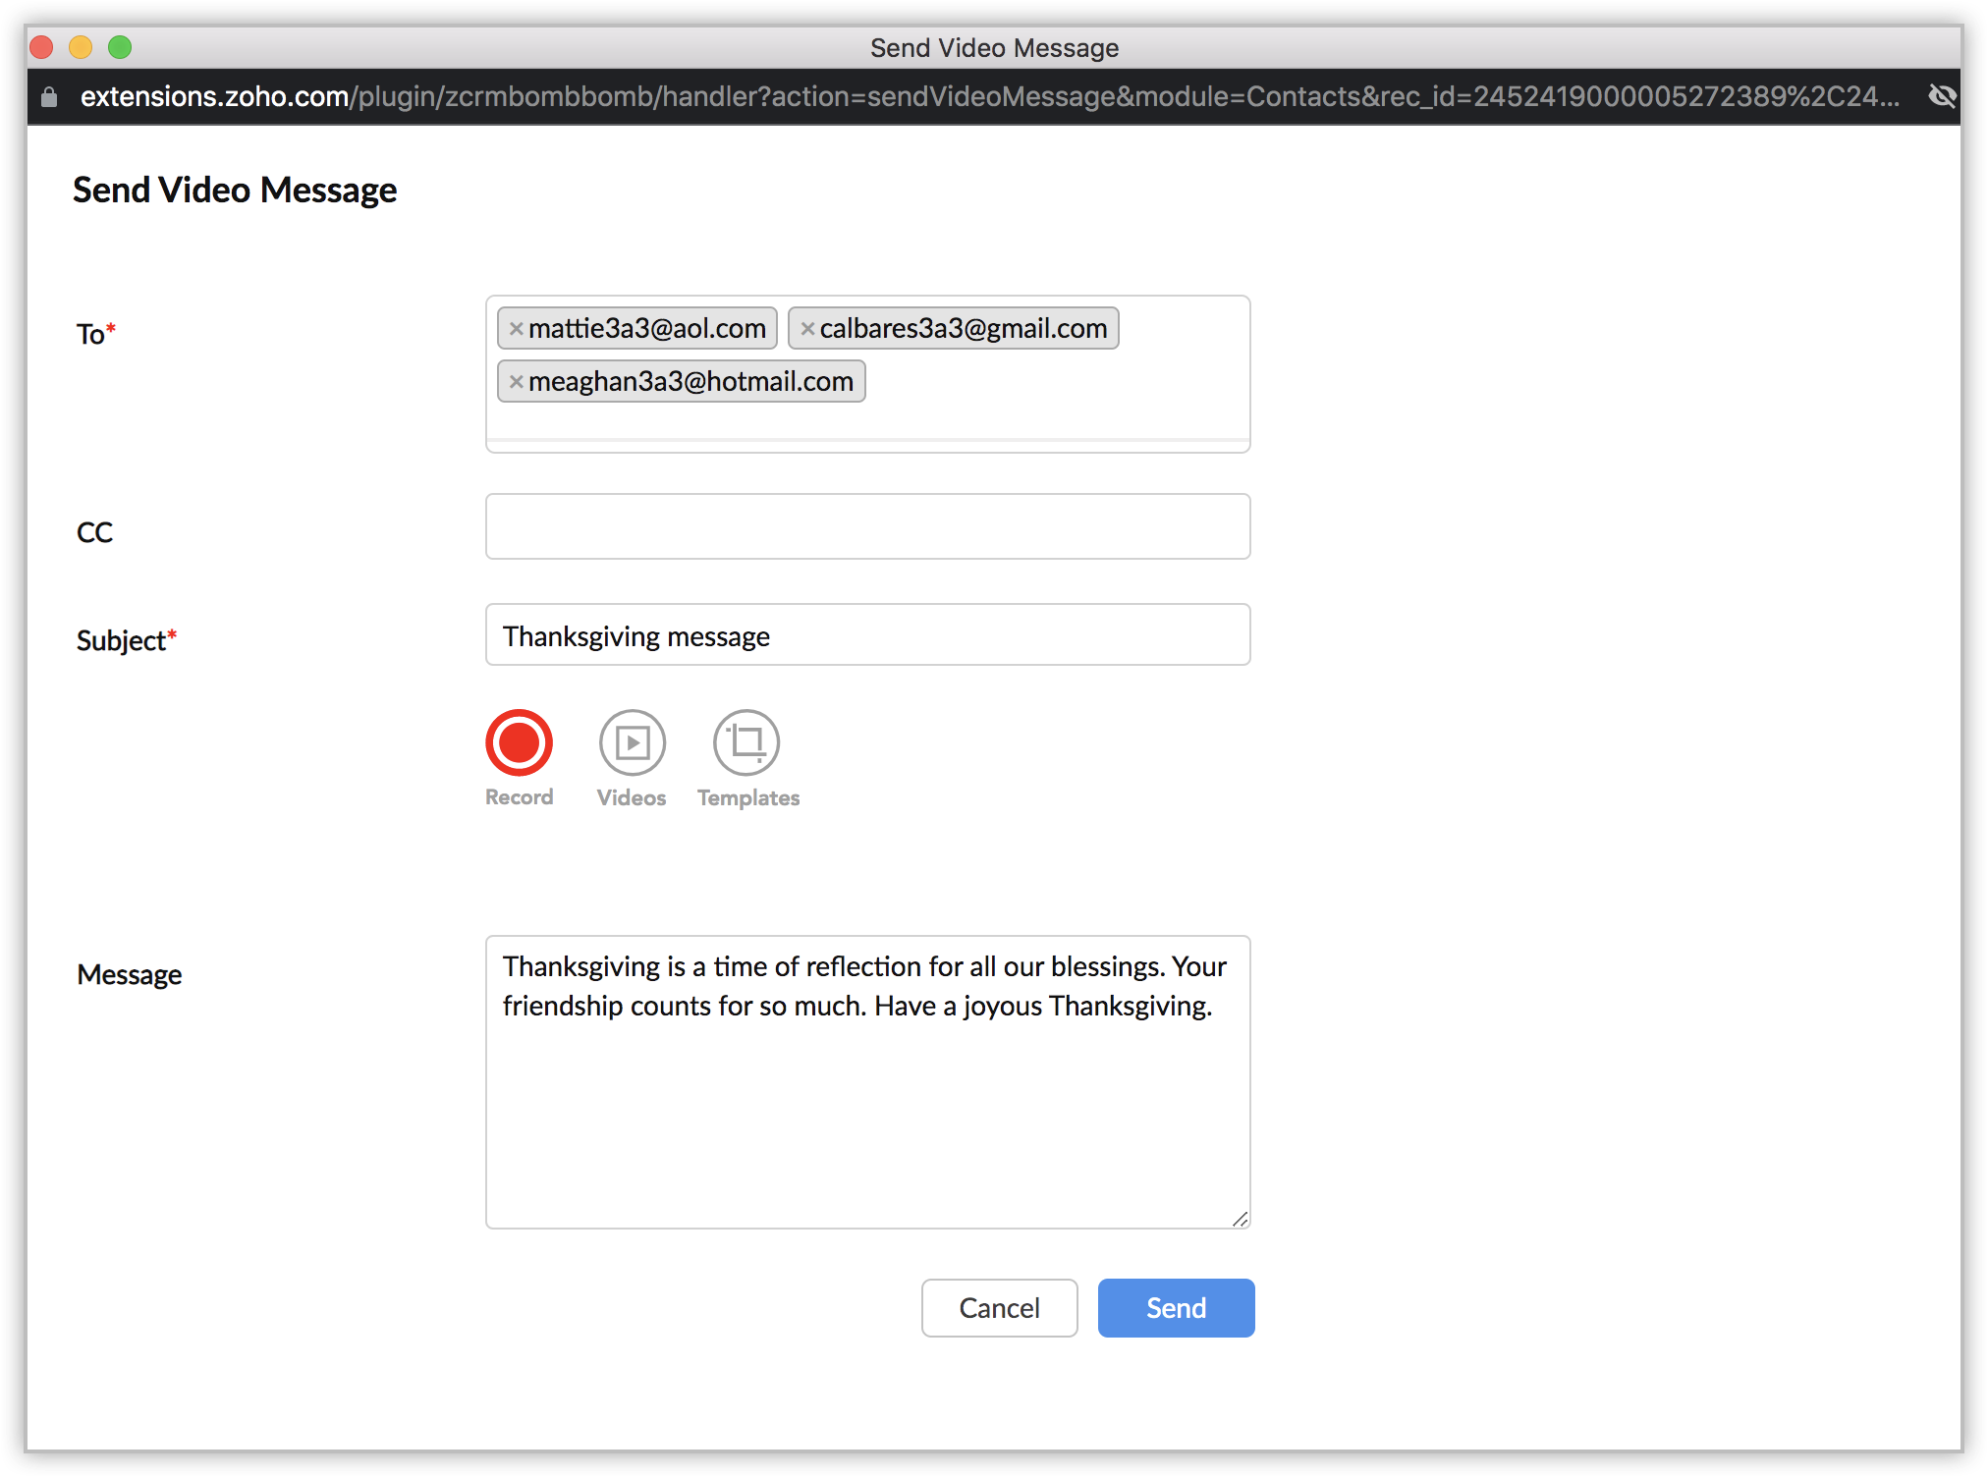This screenshot has width=1988, height=1477.
Task: Click the Record label under red icon
Action: (519, 797)
